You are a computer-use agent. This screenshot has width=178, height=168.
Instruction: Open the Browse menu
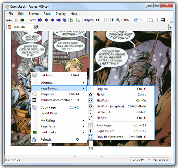point(34,14)
